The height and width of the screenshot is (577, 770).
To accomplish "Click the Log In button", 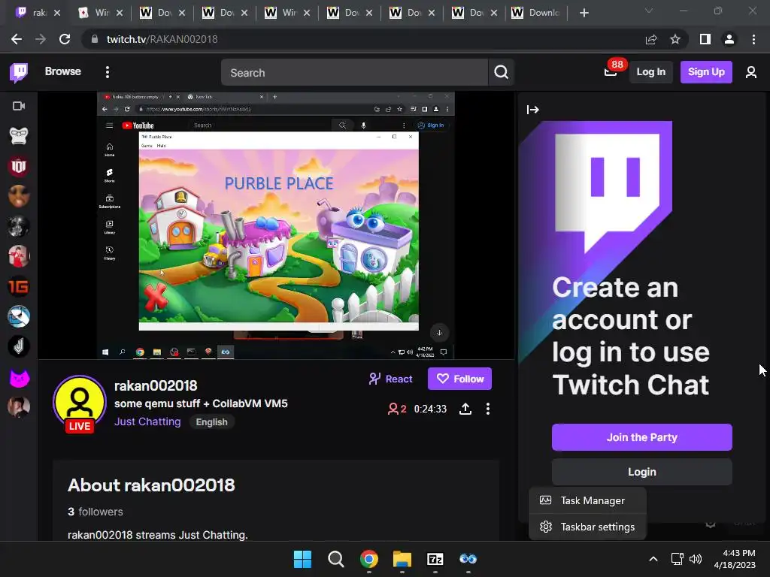I will coord(650,72).
